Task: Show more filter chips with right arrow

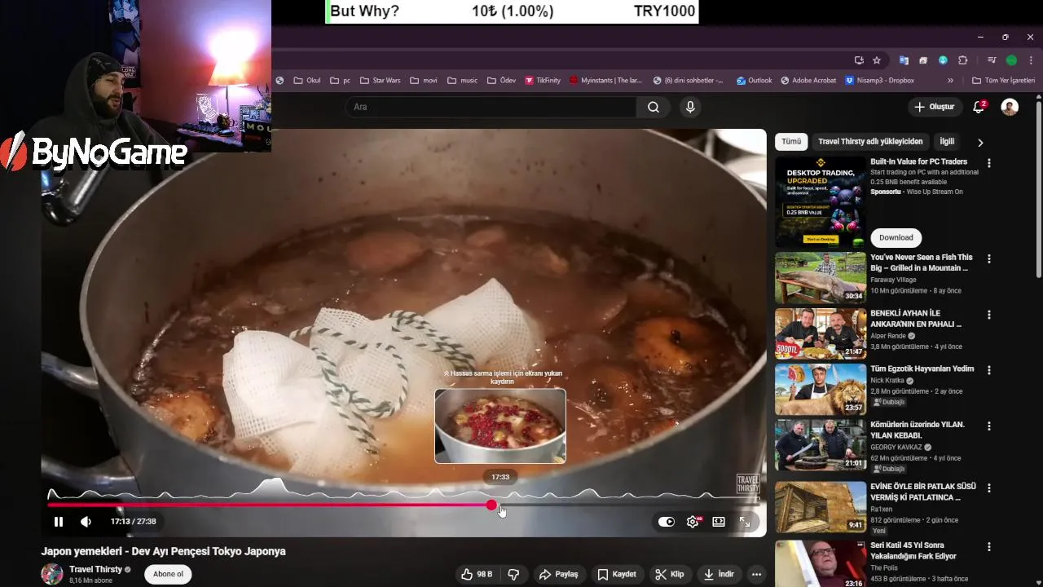Action: 980,142
